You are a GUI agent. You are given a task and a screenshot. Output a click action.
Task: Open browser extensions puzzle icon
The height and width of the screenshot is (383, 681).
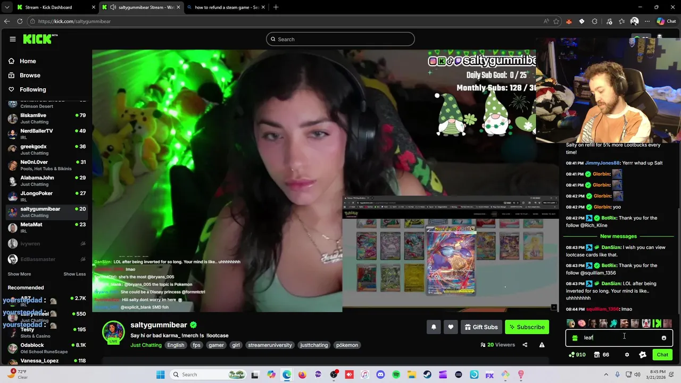click(x=595, y=21)
